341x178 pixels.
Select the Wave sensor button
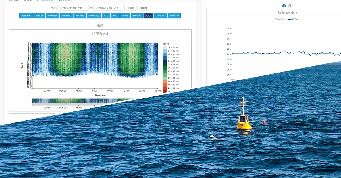coord(125,16)
